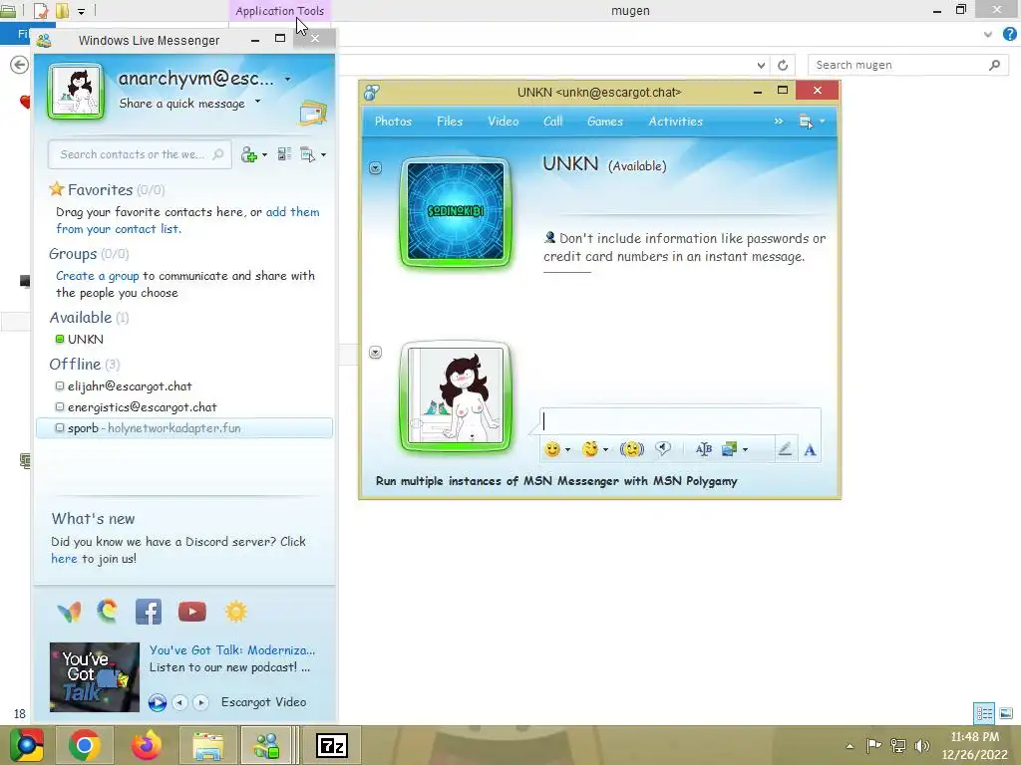The width and height of the screenshot is (1021, 765).
Task: Select the sporb offline contact
Action: pos(184,428)
